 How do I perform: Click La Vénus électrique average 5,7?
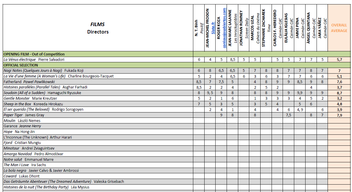point(339,60)
